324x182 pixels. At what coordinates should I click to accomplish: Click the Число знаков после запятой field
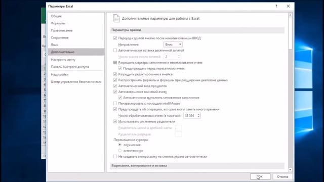(x=172, y=57)
